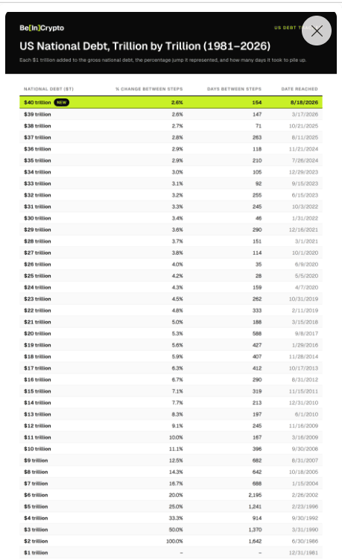Click the National Debt ($T) column header
The image size is (342, 559).
(48, 89)
